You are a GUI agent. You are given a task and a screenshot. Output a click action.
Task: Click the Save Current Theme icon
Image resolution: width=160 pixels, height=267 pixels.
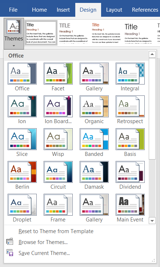[10, 253]
